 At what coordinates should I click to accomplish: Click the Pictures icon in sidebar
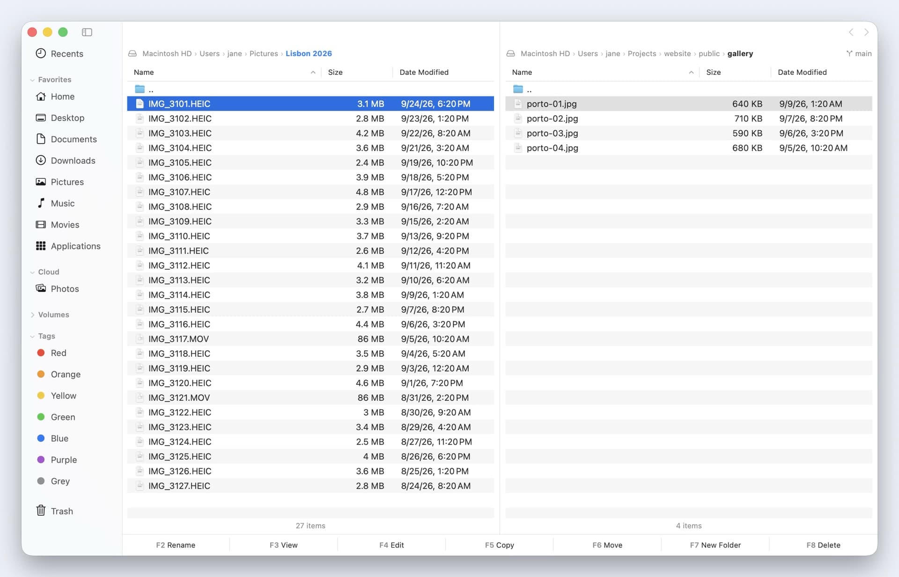pos(41,181)
